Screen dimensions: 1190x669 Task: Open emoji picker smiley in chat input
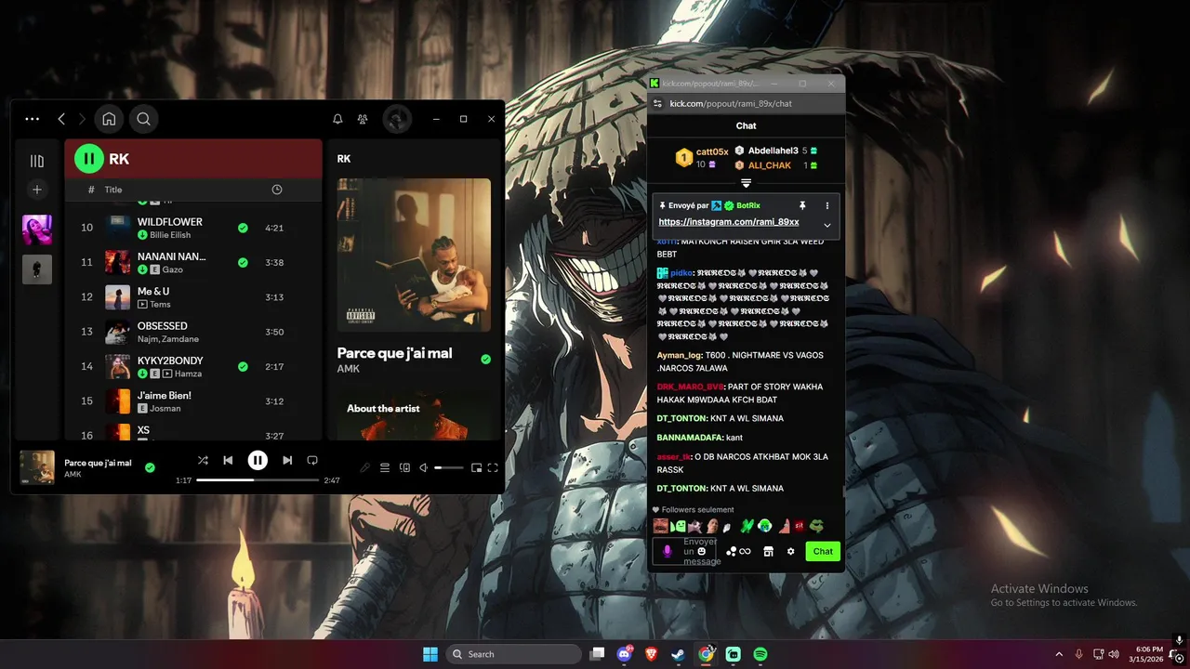702,551
